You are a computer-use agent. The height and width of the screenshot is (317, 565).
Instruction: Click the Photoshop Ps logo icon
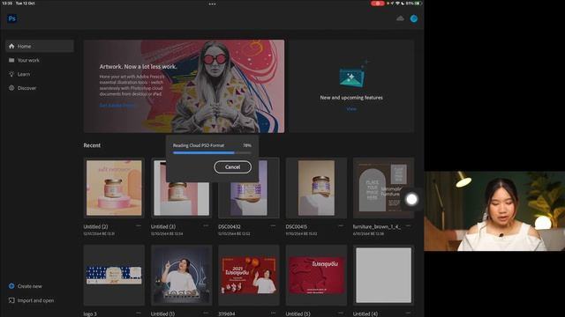(11, 18)
